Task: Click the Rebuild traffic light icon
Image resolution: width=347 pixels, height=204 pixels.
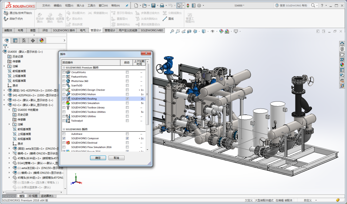Action: (x=188, y=5)
